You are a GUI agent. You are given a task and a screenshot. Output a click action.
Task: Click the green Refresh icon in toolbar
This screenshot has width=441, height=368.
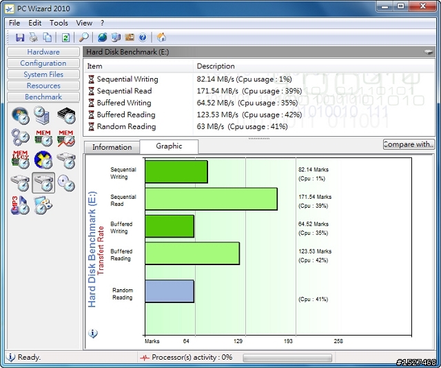(x=66, y=37)
